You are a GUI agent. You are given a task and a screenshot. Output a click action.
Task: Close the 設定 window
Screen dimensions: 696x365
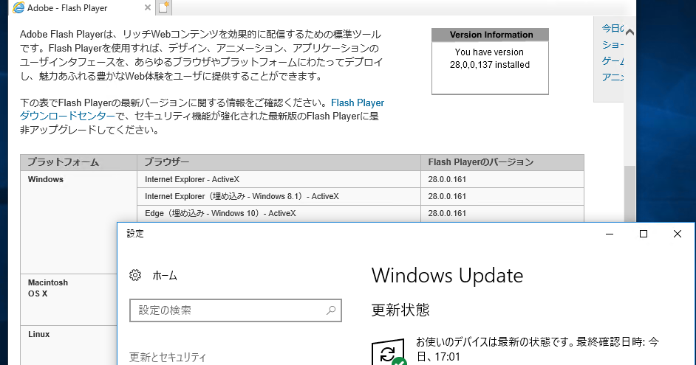pyautogui.click(x=678, y=234)
